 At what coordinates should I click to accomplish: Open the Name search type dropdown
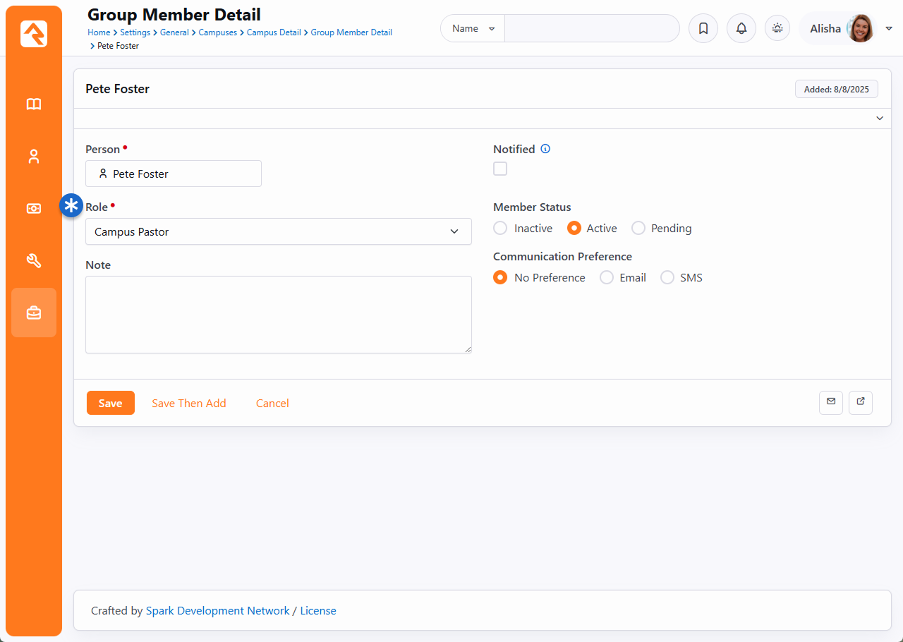(x=473, y=29)
